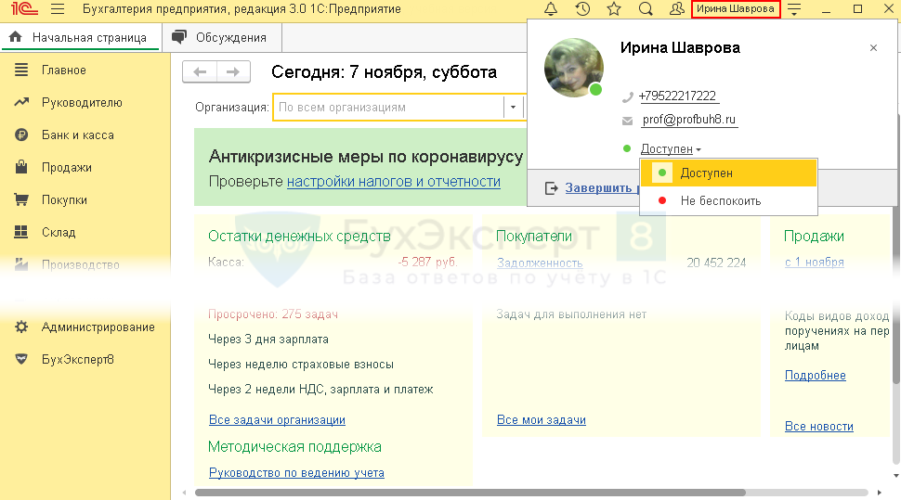Screen dimensions: 901x500
Task: Click the 1C logo icon
Action: coord(20,9)
